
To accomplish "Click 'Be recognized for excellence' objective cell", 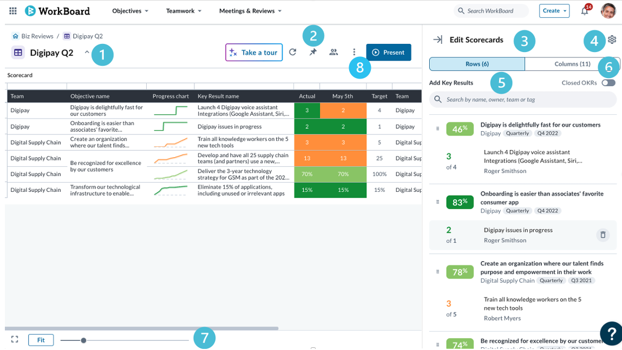I will 106,166.
